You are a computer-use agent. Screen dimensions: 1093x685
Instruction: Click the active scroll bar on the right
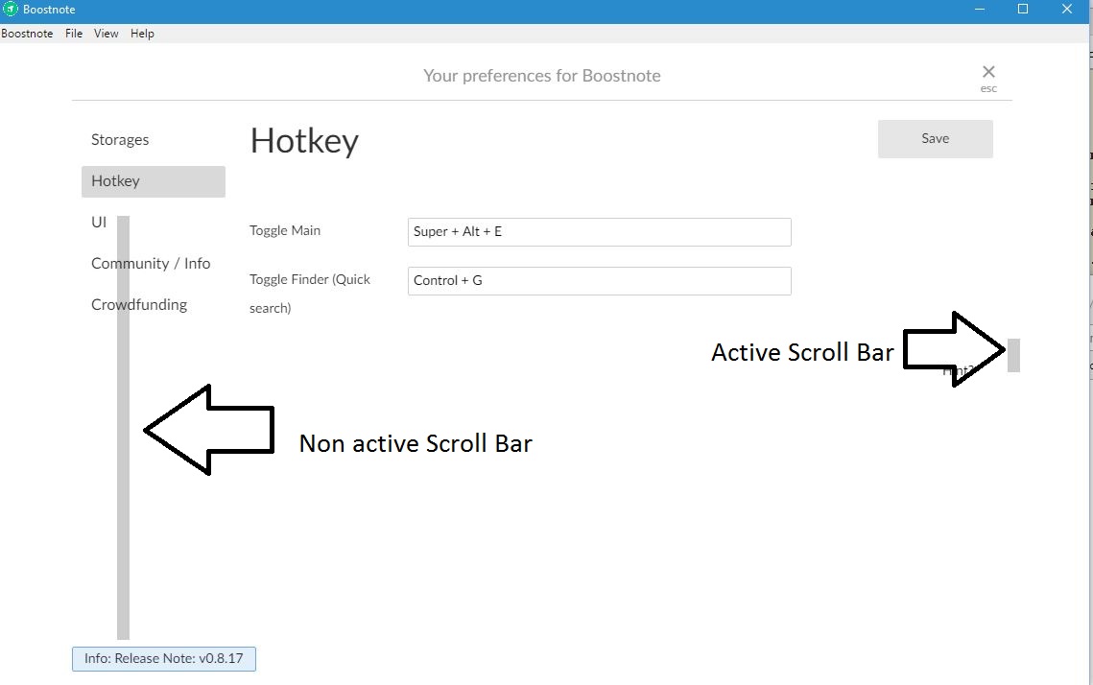pyautogui.click(x=1013, y=354)
